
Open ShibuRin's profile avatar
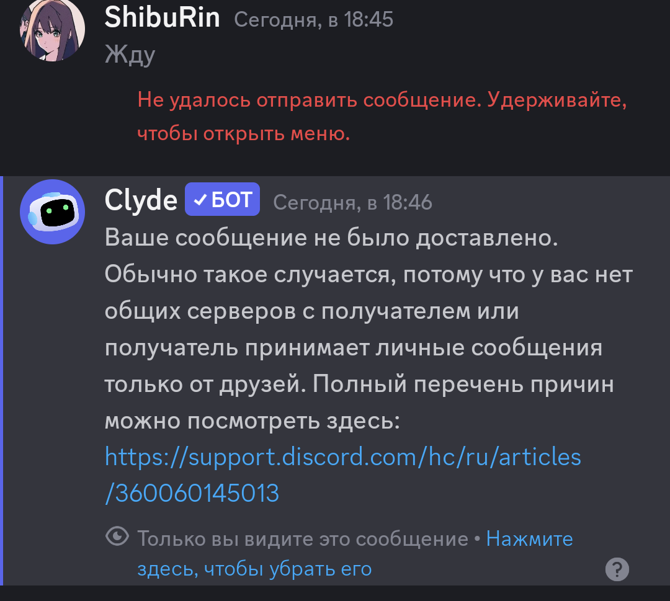[52, 30]
